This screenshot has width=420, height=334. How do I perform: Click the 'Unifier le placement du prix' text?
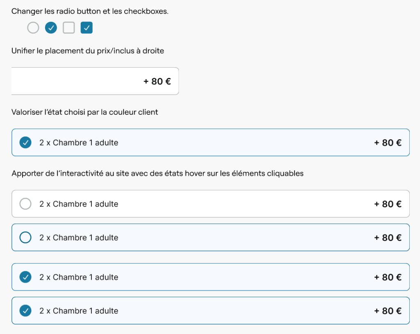coord(88,51)
